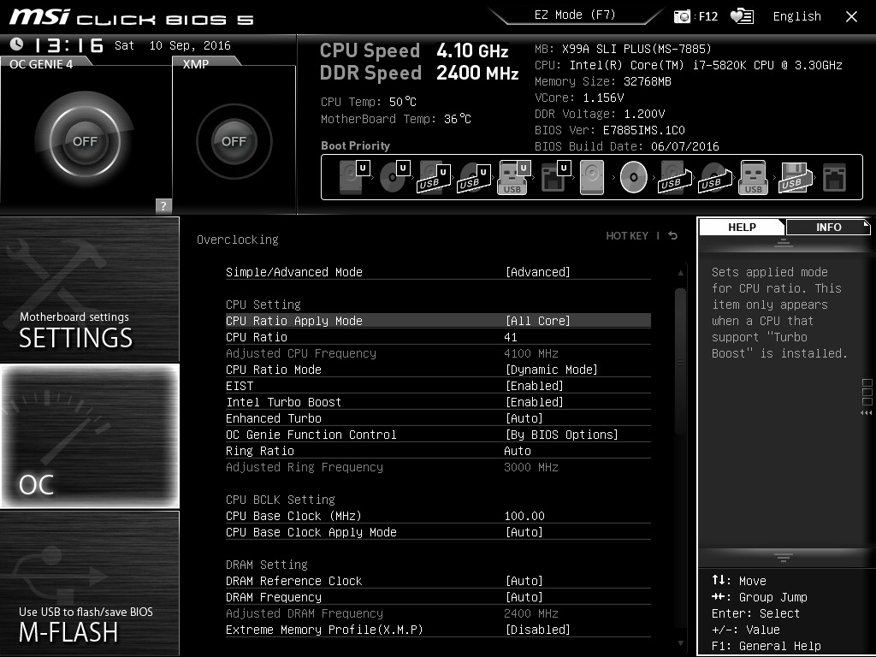This screenshot has height=657, width=876.
Task: Select the legacy USB CD/DVD boot icon
Action: point(714,178)
